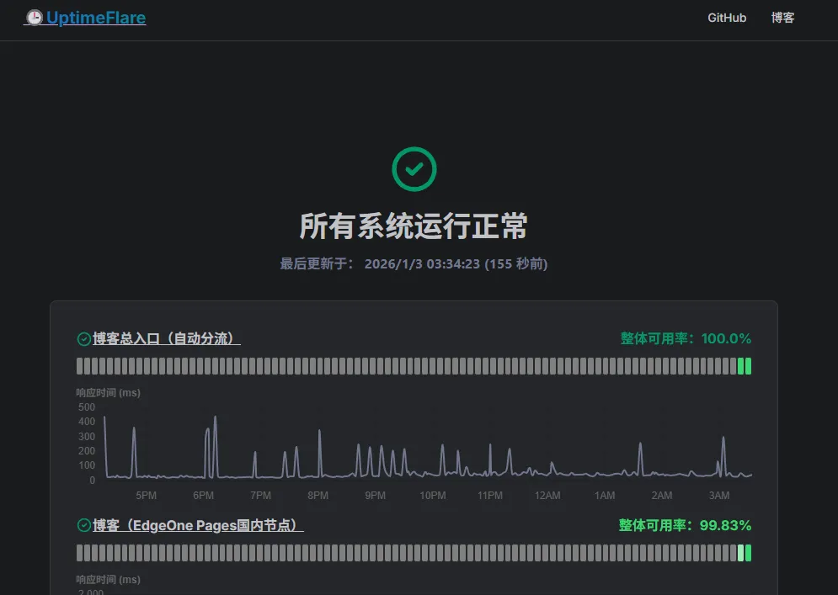
Task: Click first gray uptime bar in EdgeOne row
Action: tap(80, 553)
